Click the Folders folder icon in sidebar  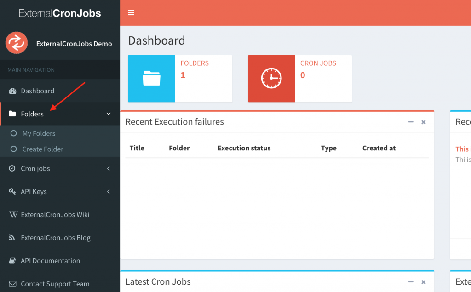click(12, 114)
